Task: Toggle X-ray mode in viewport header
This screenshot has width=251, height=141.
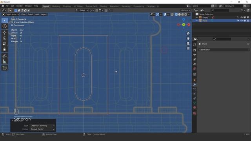Action: pos(172,14)
